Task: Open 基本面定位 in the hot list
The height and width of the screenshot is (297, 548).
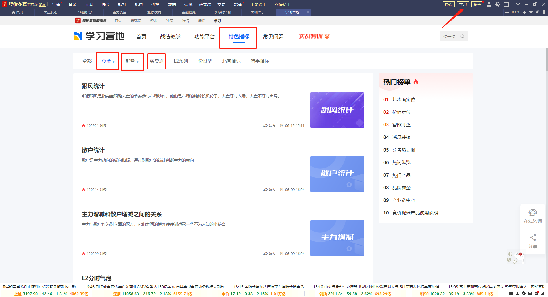Action: 404,99
